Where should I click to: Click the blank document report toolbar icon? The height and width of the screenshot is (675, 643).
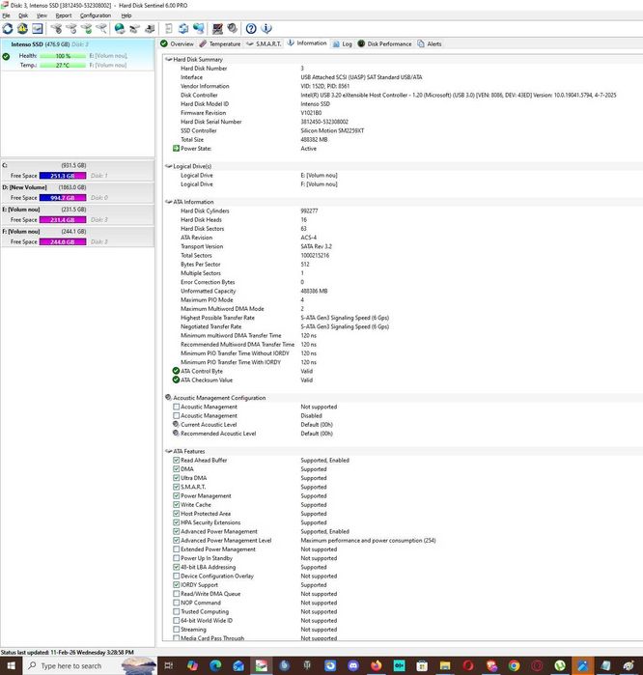[x=169, y=29]
